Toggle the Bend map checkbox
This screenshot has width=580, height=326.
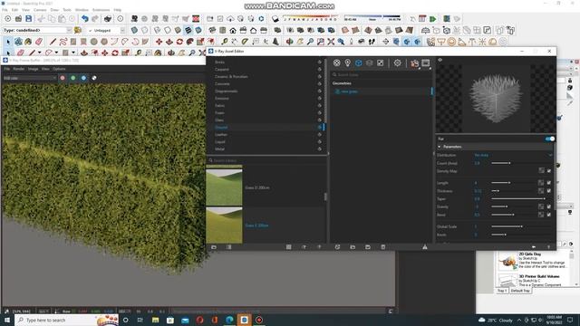tap(549, 215)
